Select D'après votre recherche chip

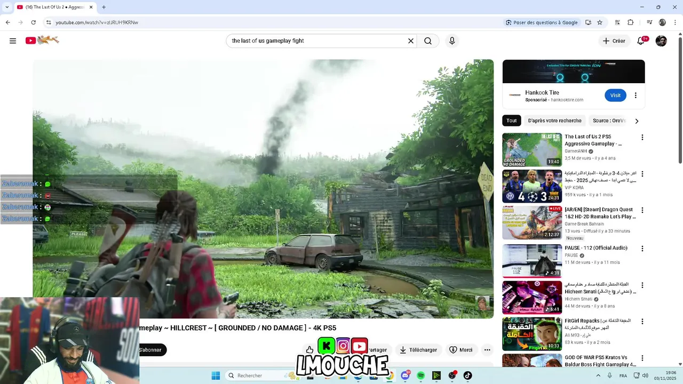555,121
